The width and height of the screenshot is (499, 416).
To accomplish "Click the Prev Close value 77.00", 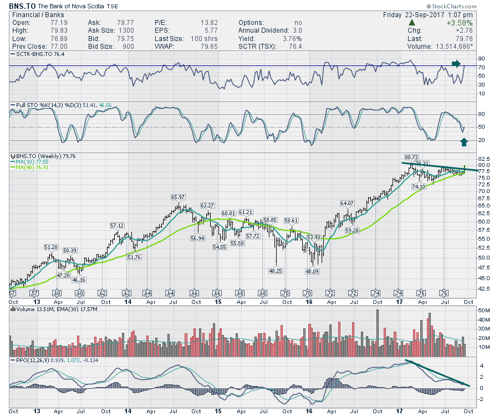I will pos(59,47).
